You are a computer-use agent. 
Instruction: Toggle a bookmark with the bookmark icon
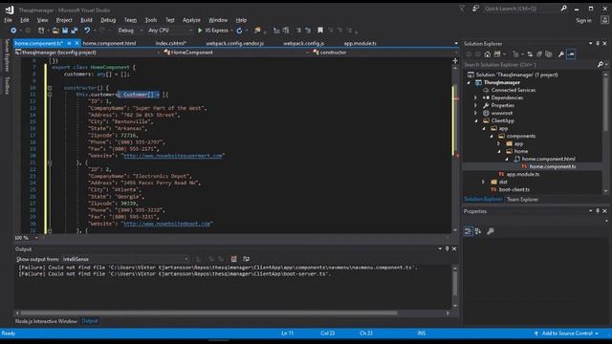coord(320,31)
